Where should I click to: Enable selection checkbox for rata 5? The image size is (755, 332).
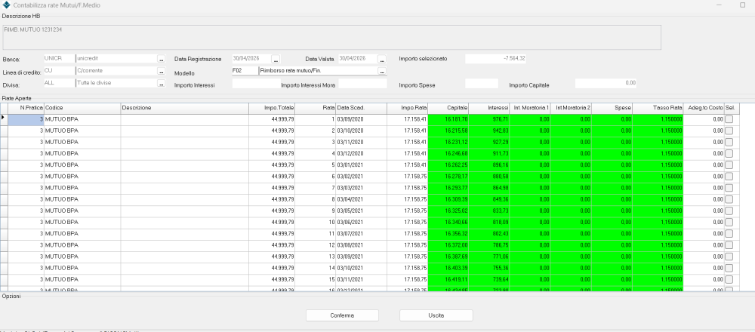pos(729,165)
